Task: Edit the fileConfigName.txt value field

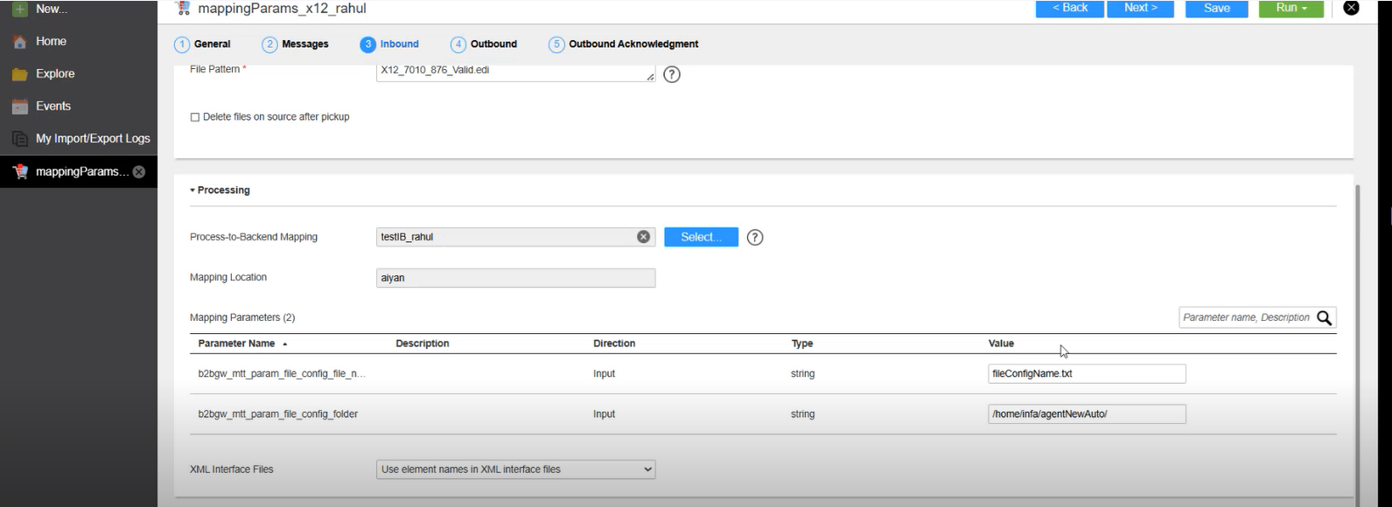Action: [1087, 374]
